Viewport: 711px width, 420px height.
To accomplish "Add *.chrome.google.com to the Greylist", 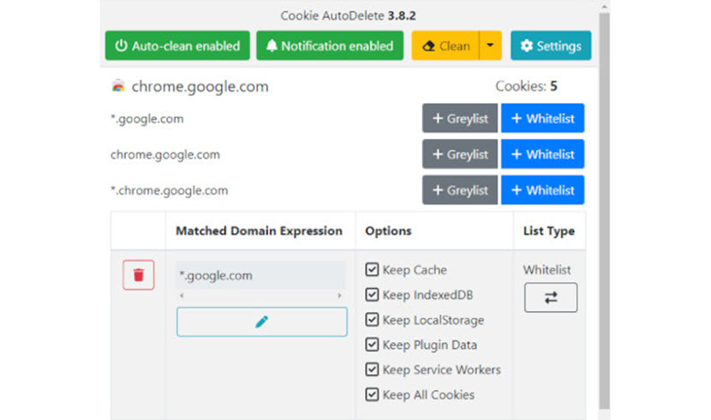I will click(x=460, y=189).
